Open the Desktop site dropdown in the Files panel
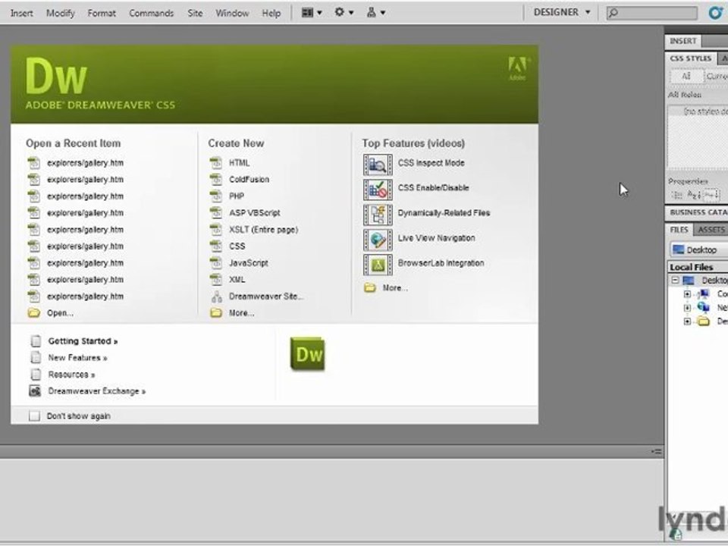The width and height of the screenshot is (728, 546). pyautogui.click(x=698, y=249)
